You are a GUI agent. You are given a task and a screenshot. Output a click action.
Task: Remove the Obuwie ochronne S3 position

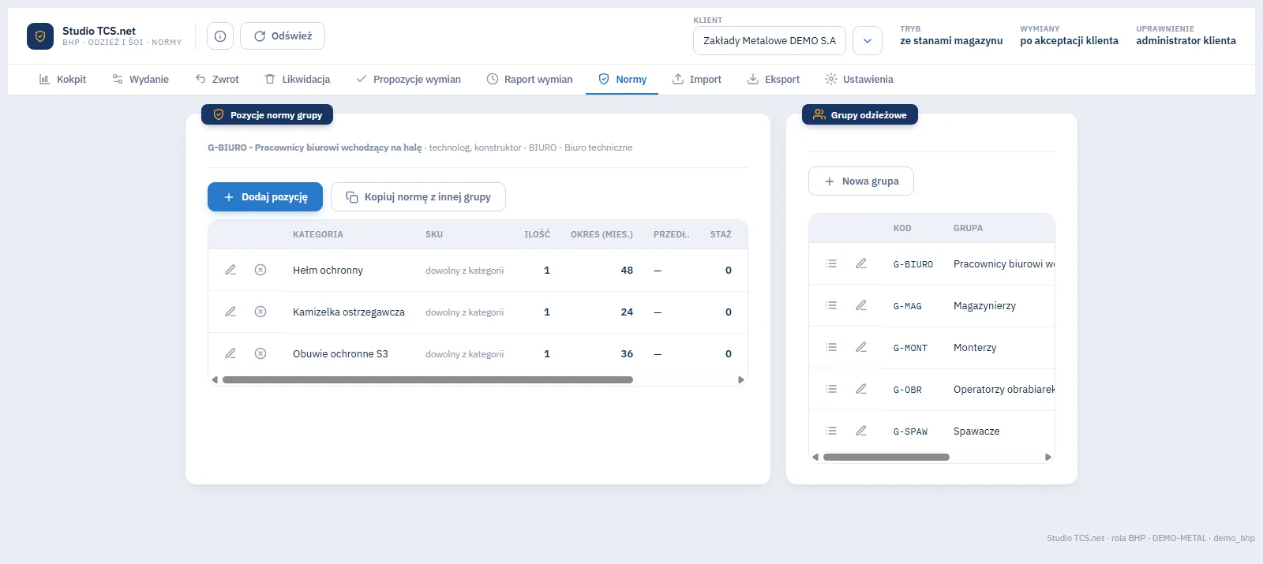tap(260, 353)
